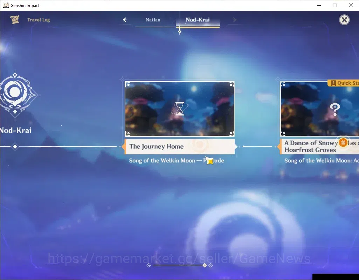Go back with the left arrow beside Natlan
Viewport: 359px width, 280px height.
(x=125, y=20)
